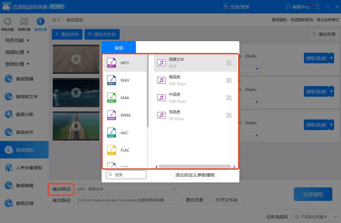Select the 特色功能 star icon
The width and height of the screenshot is (341, 223).
pyautogui.click(x=7, y=22)
